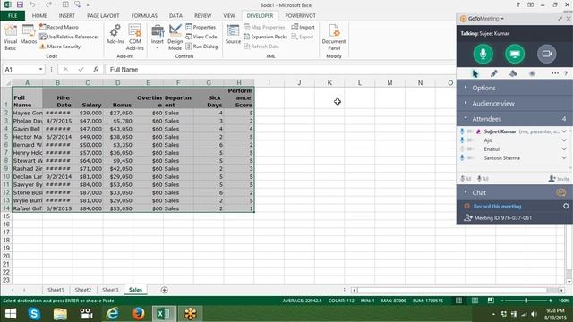Open dropdown for attendee Ajit
The image size is (573, 322).
(x=564, y=140)
